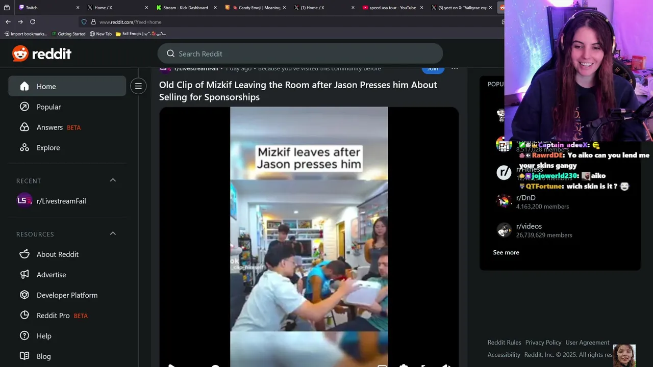
Task: Collapse the RECENT section chevron
Action: tap(113, 180)
